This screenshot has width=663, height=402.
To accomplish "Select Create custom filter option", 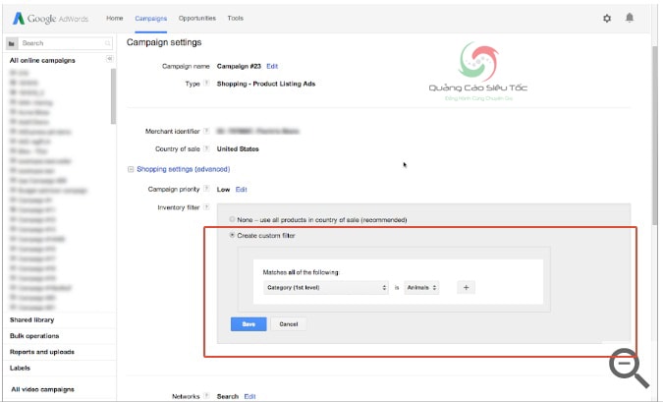I will [232, 235].
